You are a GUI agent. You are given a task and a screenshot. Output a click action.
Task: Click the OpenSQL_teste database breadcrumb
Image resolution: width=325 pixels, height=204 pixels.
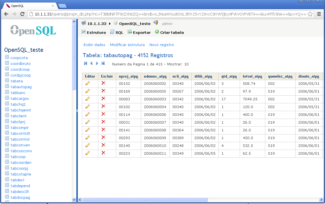click(x=135, y=24)
